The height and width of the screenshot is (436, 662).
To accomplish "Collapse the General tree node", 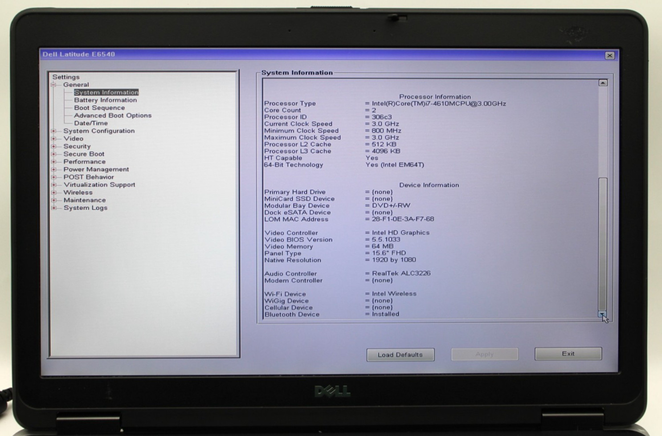I will 53,85.
